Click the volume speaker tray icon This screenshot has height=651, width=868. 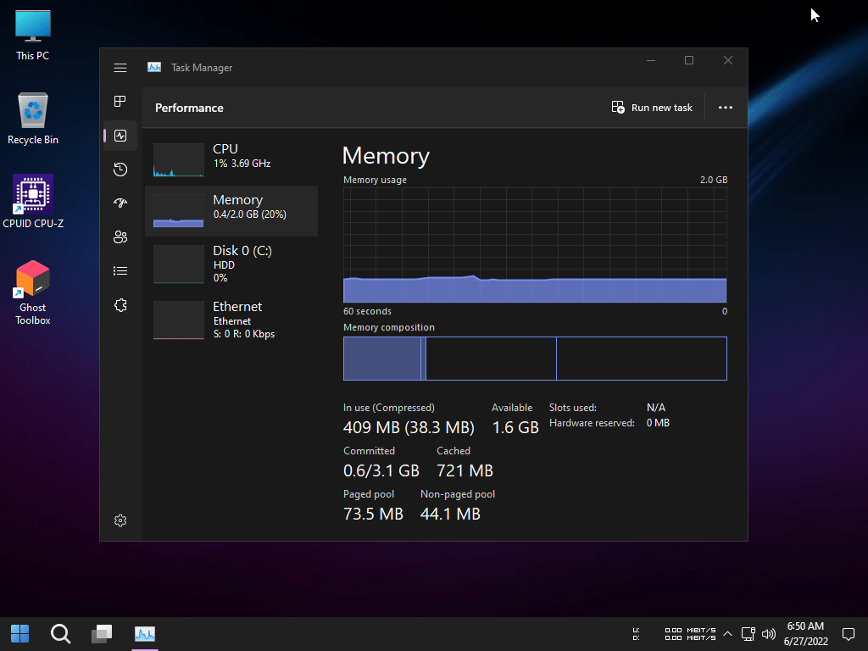tap(769, 633)
